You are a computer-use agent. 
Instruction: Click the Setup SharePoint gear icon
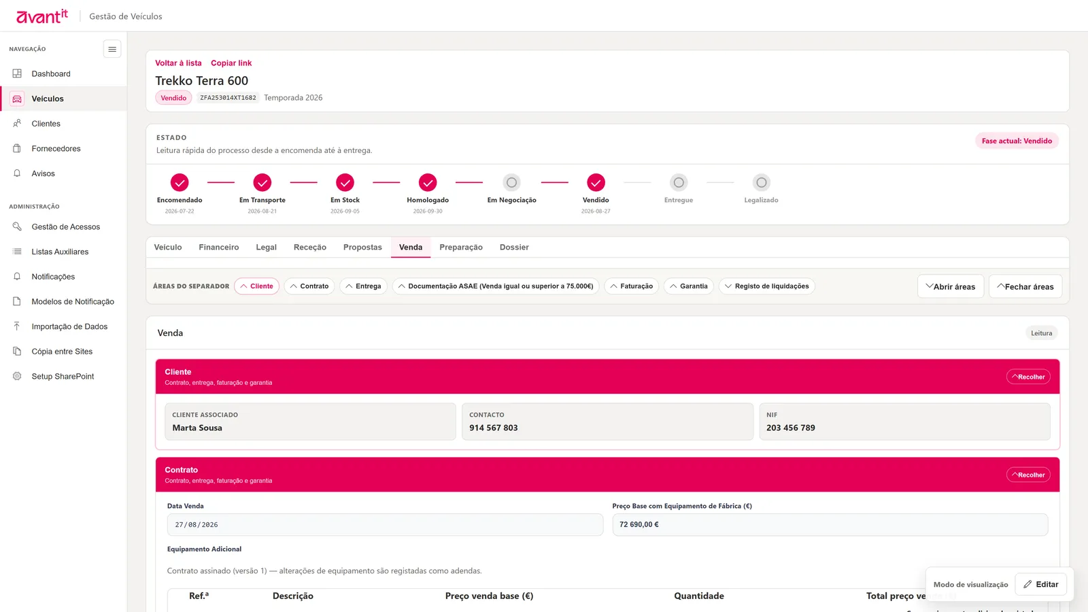(x=17, y=376)
